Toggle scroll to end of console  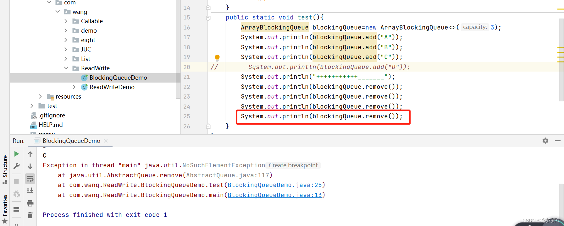pyautogui.click(x=30, y=191)
